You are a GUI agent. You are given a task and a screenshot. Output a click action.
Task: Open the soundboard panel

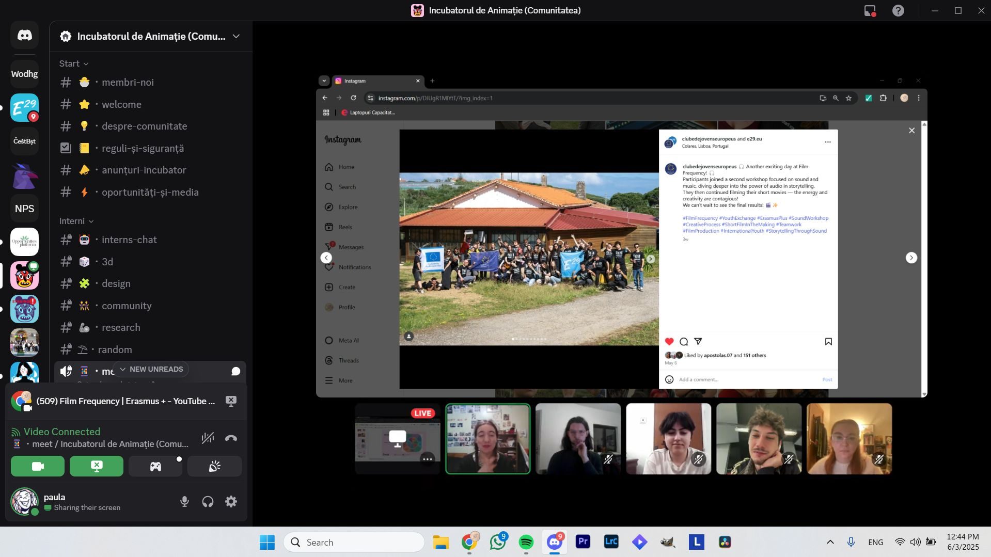point(214,466)
